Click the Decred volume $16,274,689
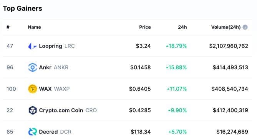 (232, 132)
